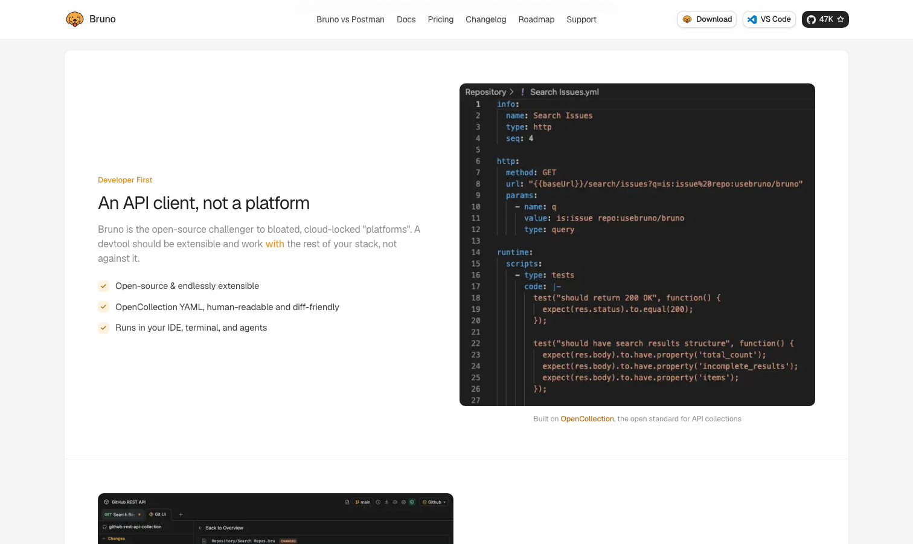This screenshot has height=544, width=913.
Task: Select github-rest-api-collection in app preview sidebar
Action: coord(132,527)
